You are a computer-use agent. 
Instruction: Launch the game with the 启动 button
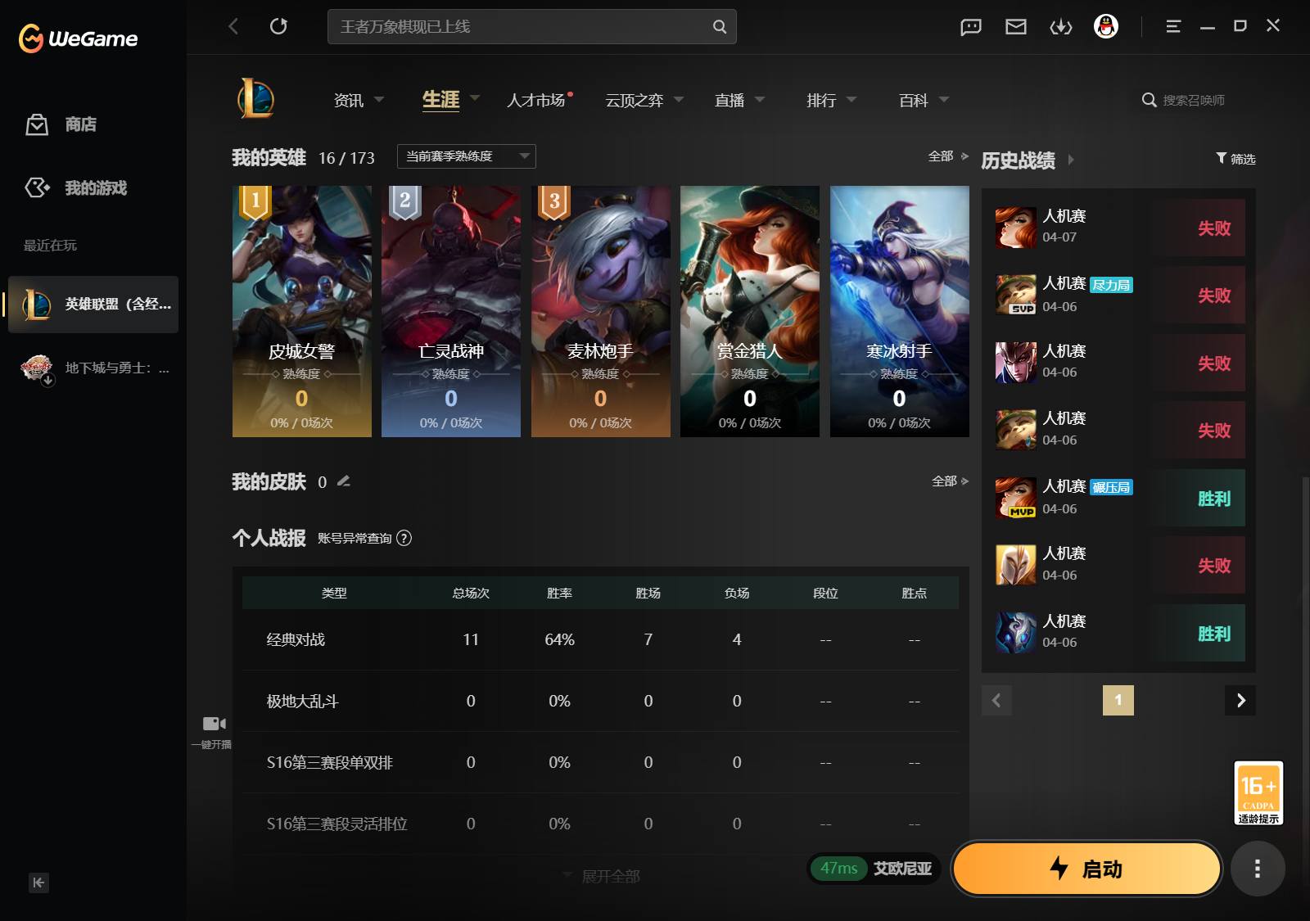(x=1086, y=869)
